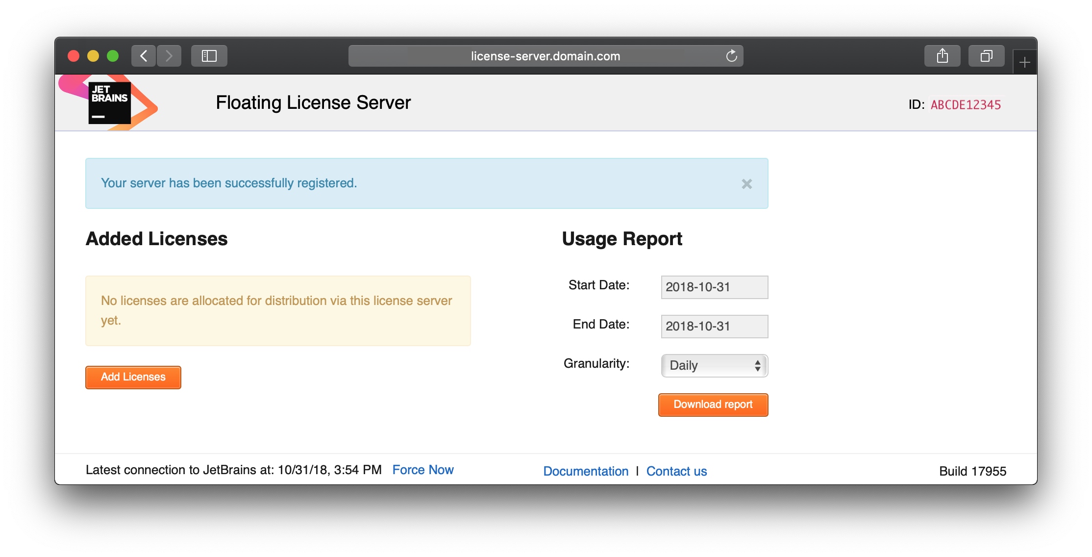The height and width of the screenshot is (557, 1092).
Task: Click the browser back navigation arrow
Action: (143, 55)
